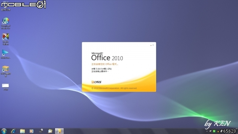Open the white file icon on the desktop
238x134 pixels.
tap(6, 87)
